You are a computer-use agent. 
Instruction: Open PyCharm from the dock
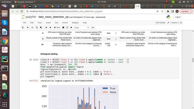[x=5, y=59]
